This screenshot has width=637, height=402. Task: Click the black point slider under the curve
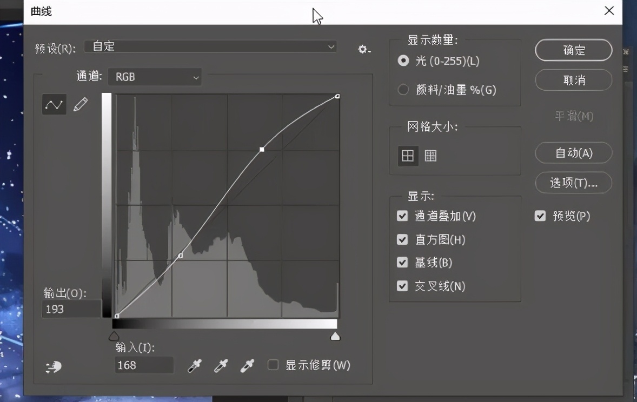point(114,336)
